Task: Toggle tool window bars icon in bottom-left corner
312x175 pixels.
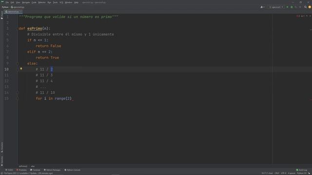Action: 2,174
